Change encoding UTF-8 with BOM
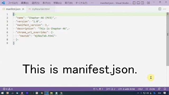The height and width of the screenshot is (95, 169). 126,89
